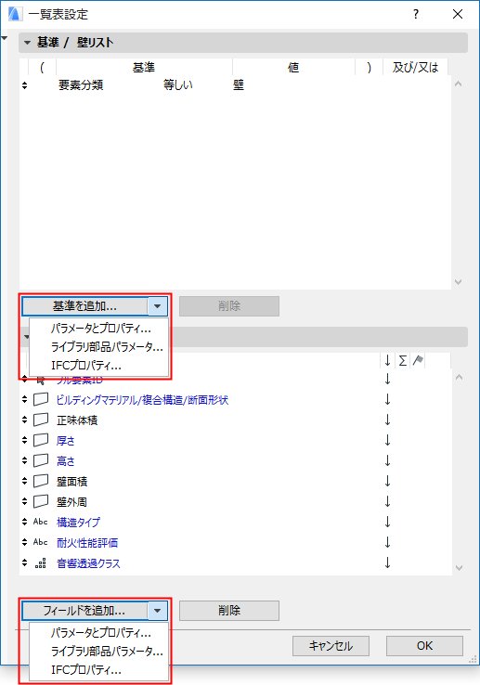Image resolution: width=480 pixels, height=685 pixels.
Task: Toggle sort arrow of 高さ row
Action: tap(387, 461)
